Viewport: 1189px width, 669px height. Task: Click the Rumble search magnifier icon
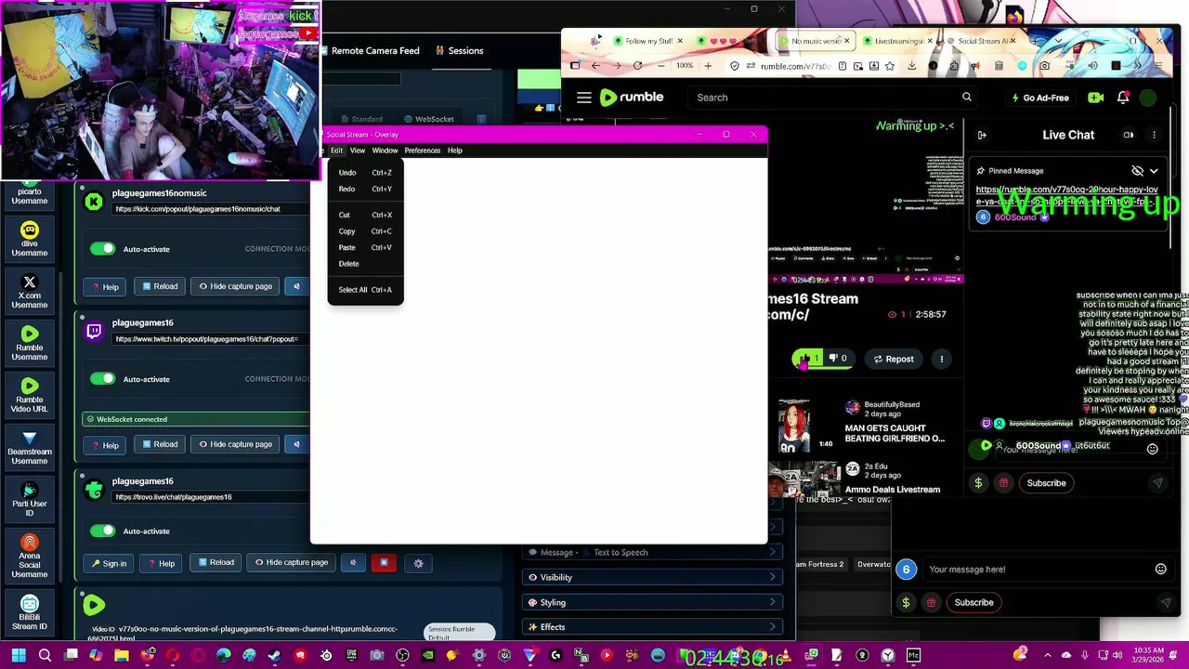coord(967,98)
